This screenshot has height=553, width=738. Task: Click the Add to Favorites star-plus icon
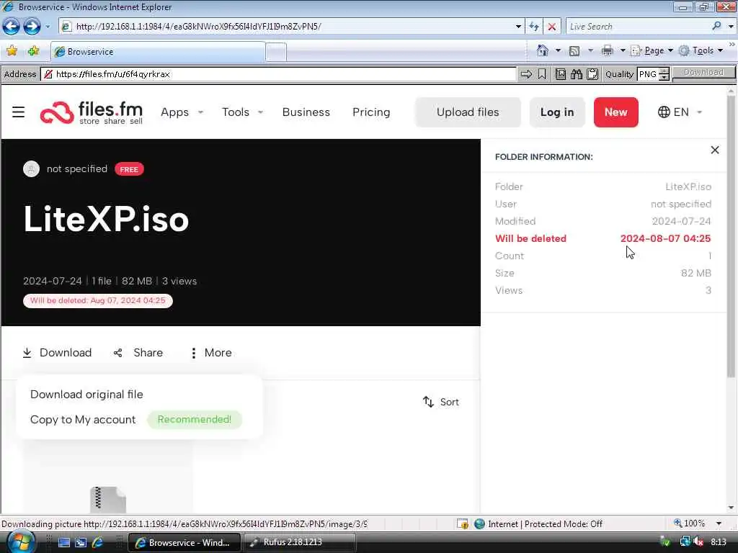point(33,51)
